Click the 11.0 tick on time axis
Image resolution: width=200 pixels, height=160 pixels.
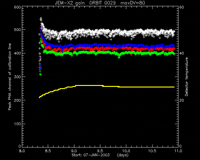pos(178,151)
